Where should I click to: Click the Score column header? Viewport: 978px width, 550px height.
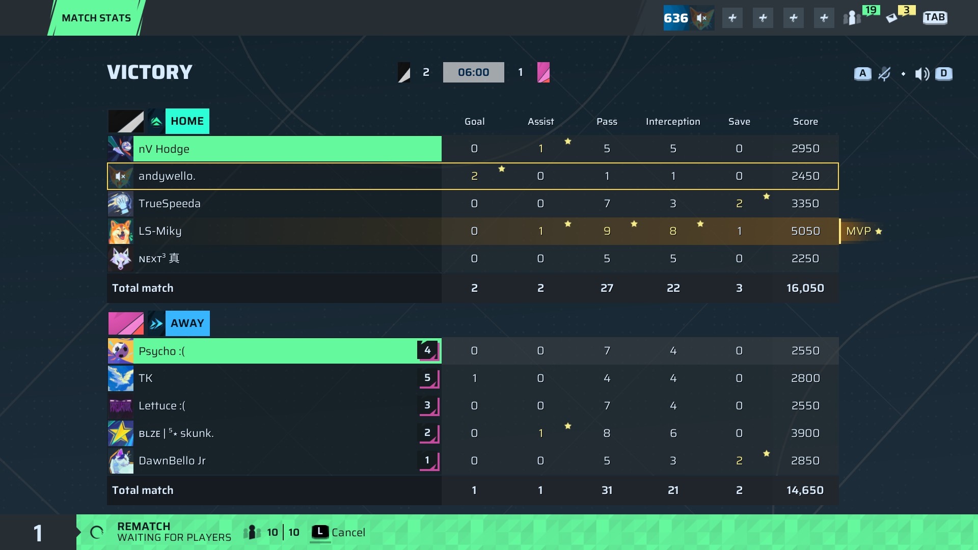(x=805, y=122)
